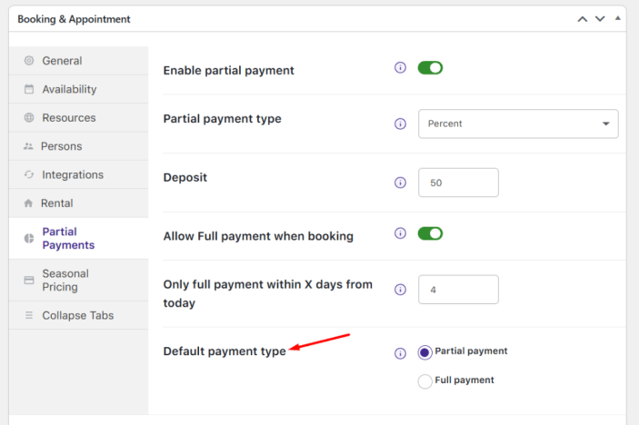The image size is (639, 425).
Task: Open the Persons tab
Action: [x=79, y=146]
